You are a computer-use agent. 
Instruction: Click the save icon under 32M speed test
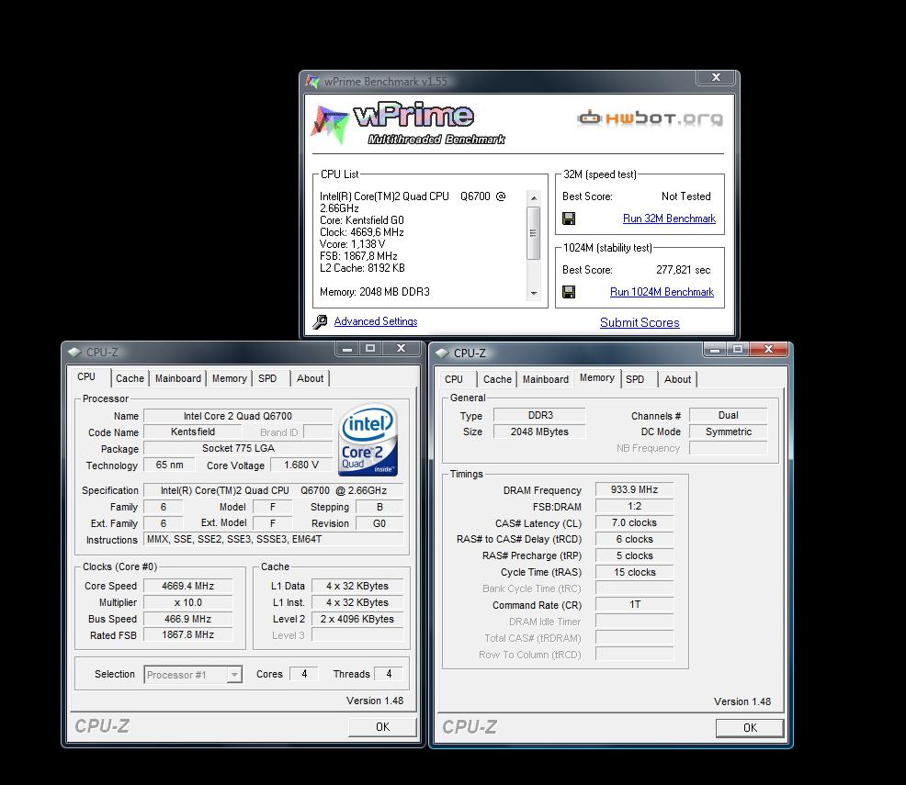[569, 219]
